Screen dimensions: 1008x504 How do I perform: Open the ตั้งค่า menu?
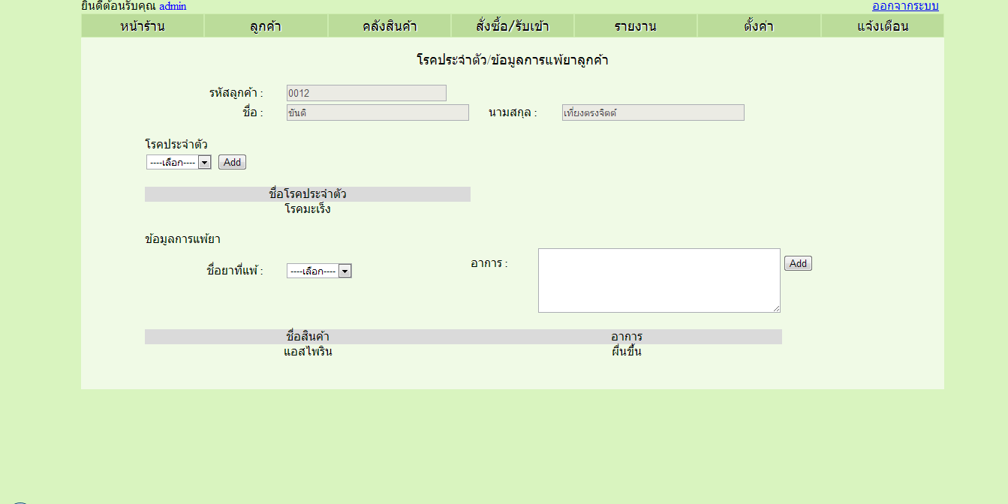(x=759, y=26)
